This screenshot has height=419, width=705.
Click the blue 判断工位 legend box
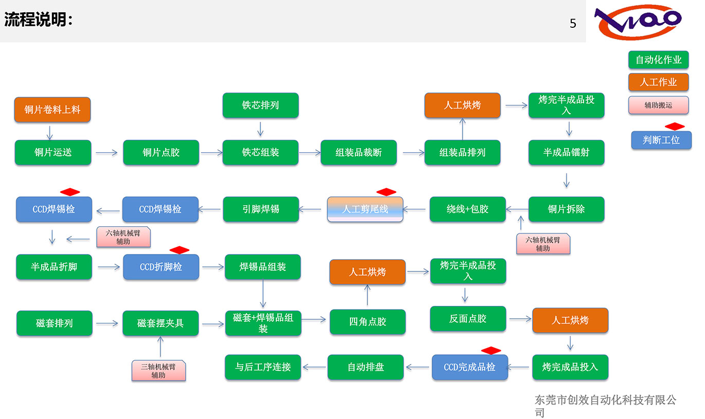click(661, 140)
